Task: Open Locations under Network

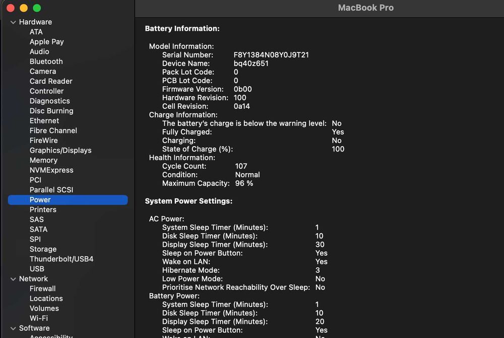Action: point(46,299)
